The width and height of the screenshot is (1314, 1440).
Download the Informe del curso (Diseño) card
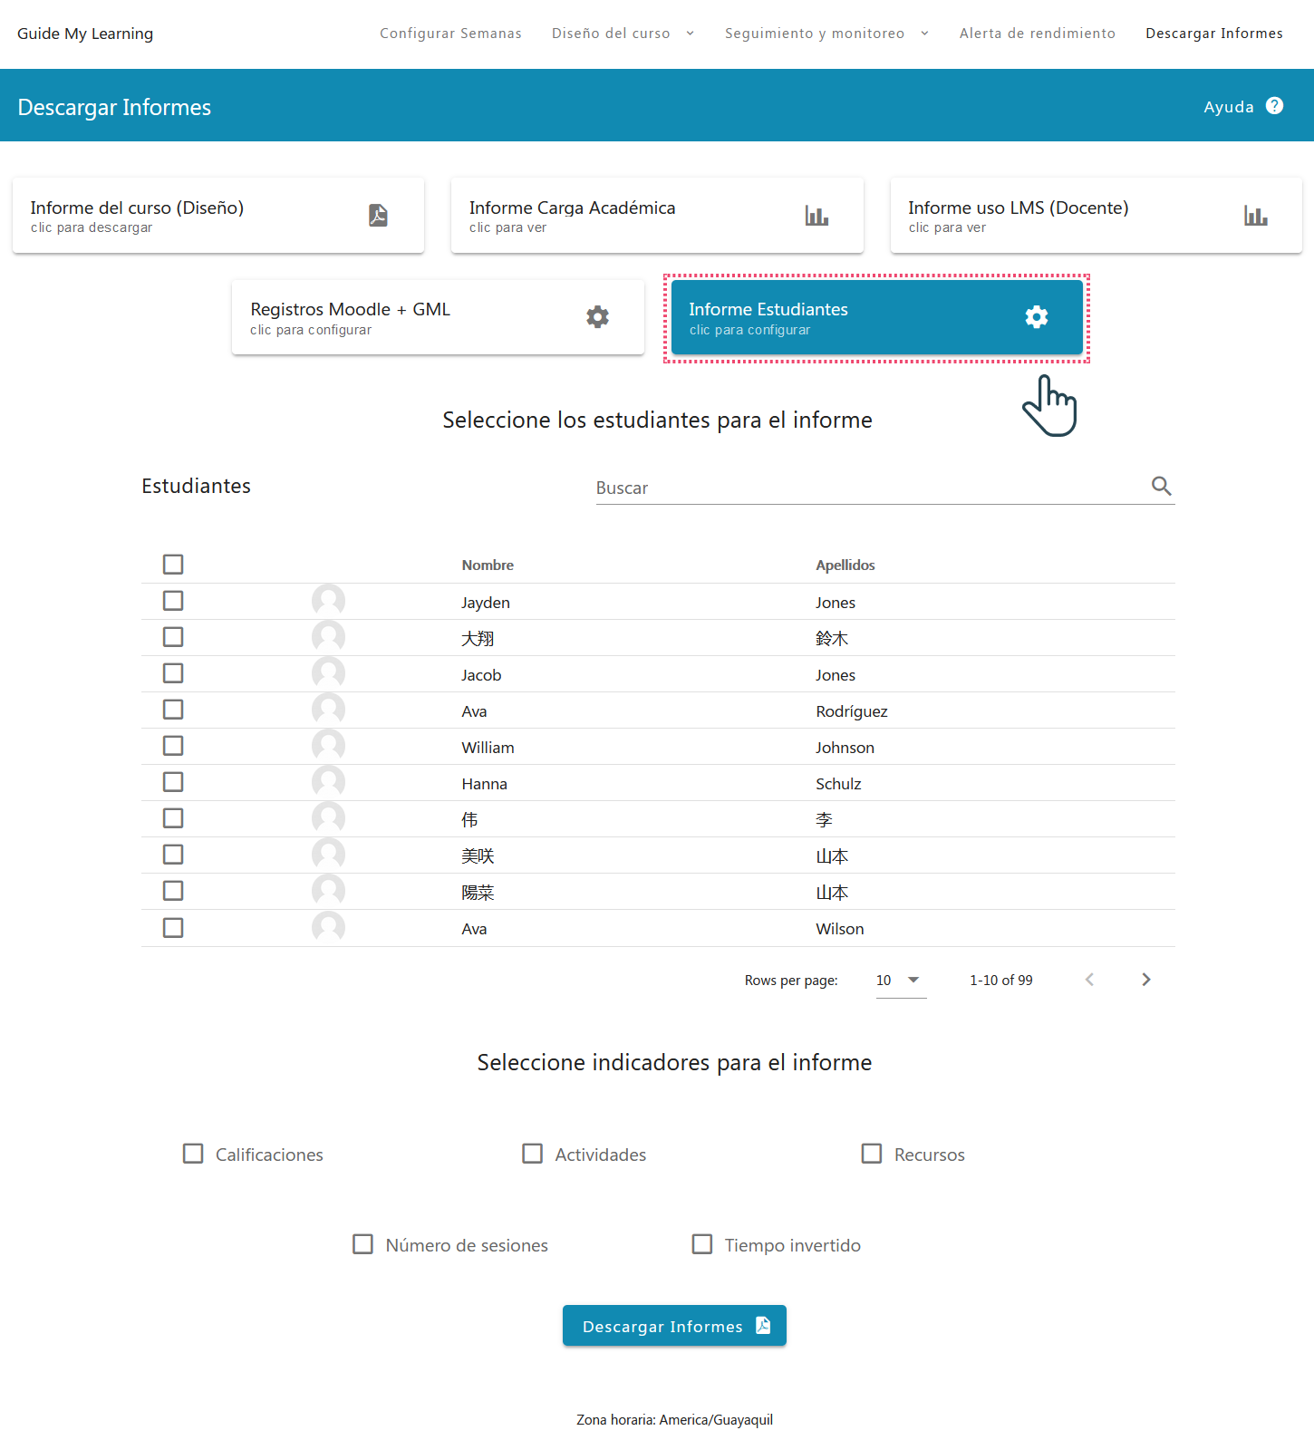pos(218,216)
